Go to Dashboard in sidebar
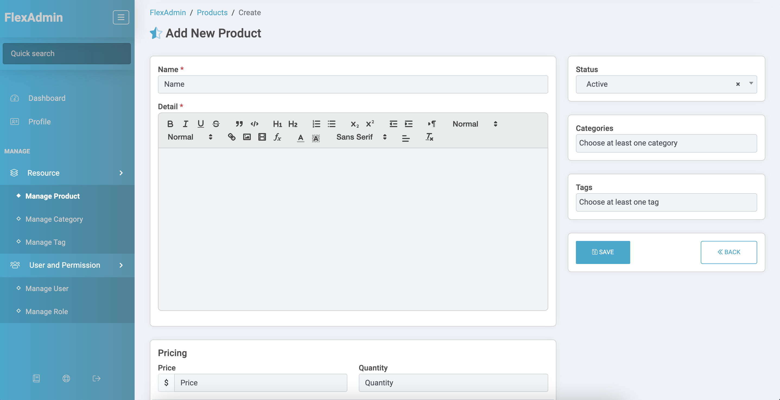The image size is (780, 400). pyautogui.click(x=47, y=98)
